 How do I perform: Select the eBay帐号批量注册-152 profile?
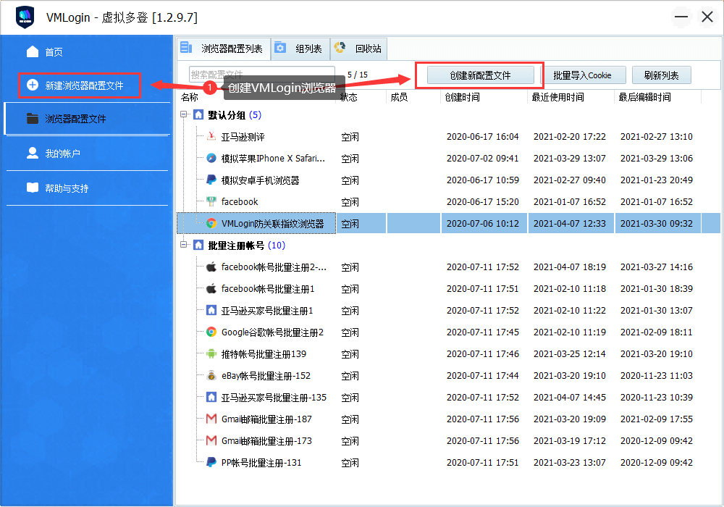click(266, 376)
